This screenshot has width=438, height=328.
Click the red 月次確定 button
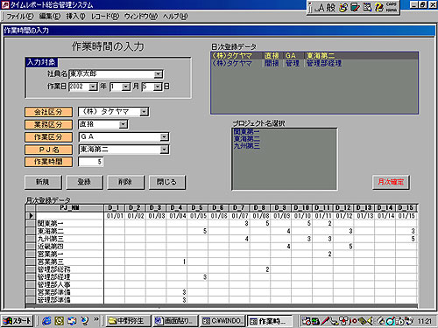point(391,182)
